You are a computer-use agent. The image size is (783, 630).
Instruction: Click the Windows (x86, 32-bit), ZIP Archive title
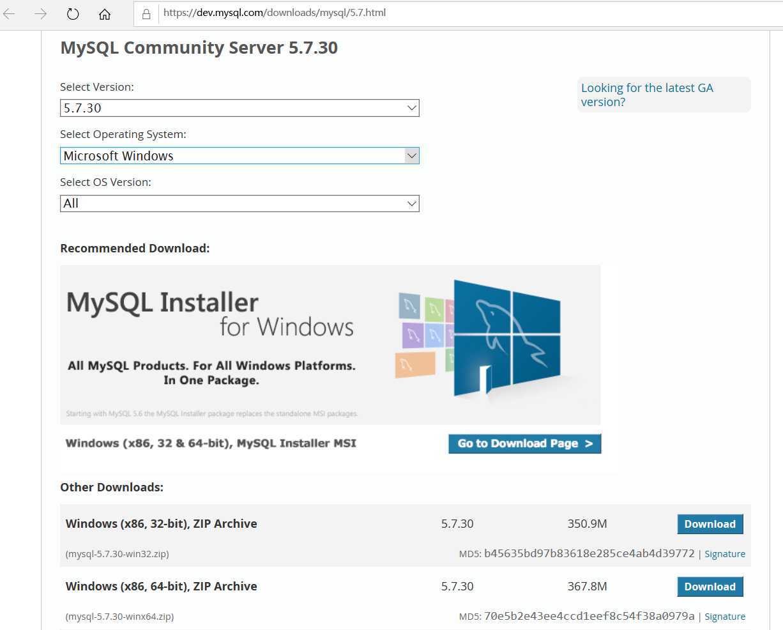(x=161, y=524)
